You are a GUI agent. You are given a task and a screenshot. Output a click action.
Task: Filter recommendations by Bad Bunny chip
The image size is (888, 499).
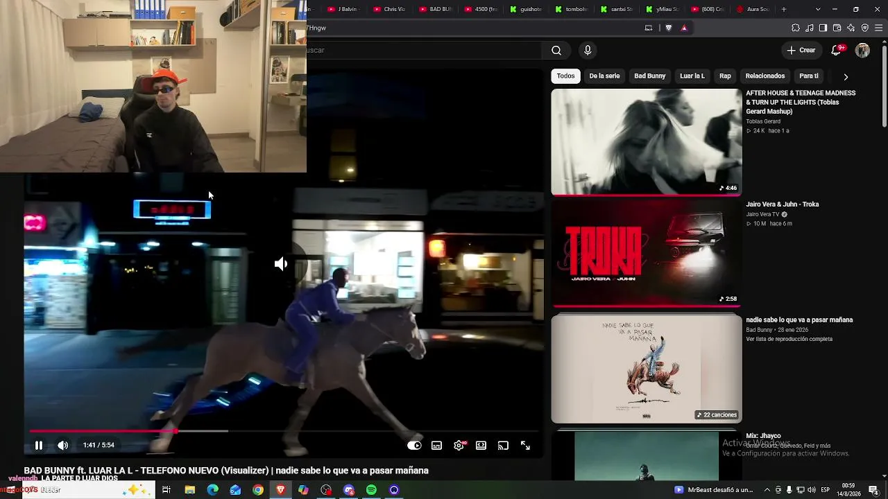(649, 76)
